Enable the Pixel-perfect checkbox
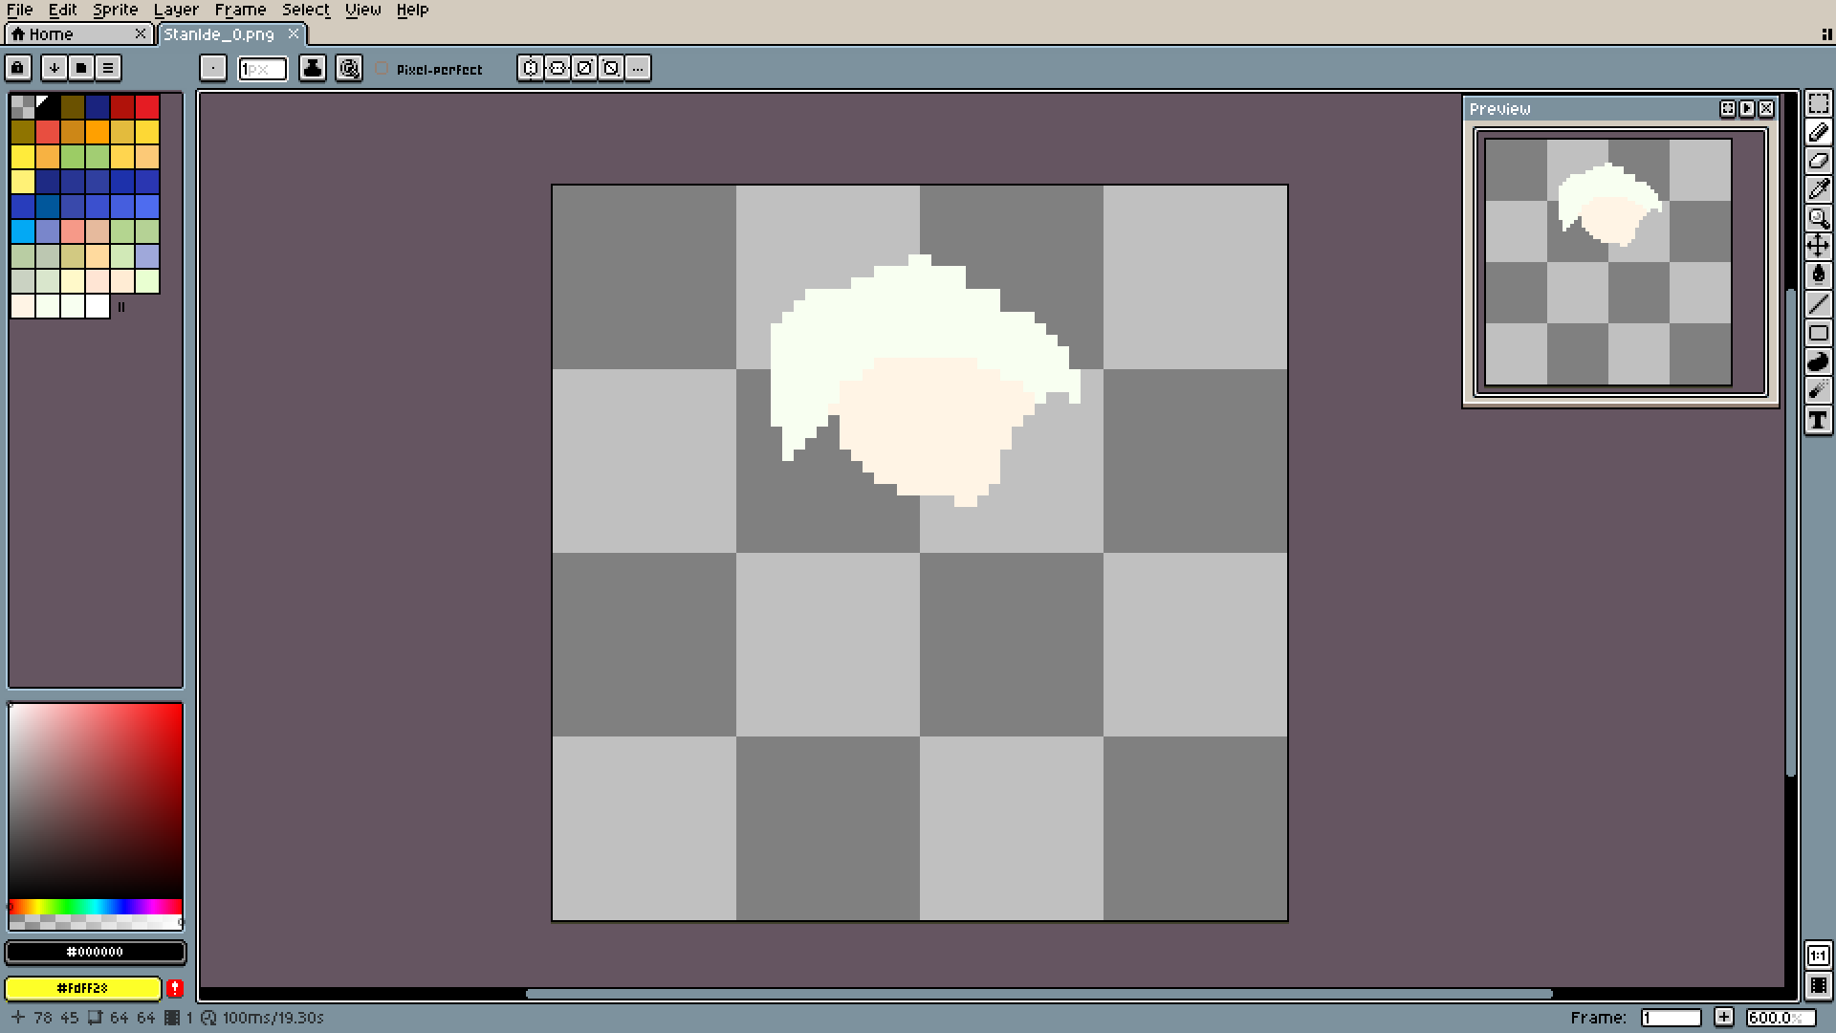This screenshot has height=1033, width=1836. pyautogui.click(x=382, y=69)
